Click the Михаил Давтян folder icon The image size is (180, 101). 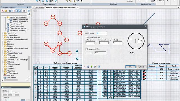pyautogui.click(x=5, y=64)
